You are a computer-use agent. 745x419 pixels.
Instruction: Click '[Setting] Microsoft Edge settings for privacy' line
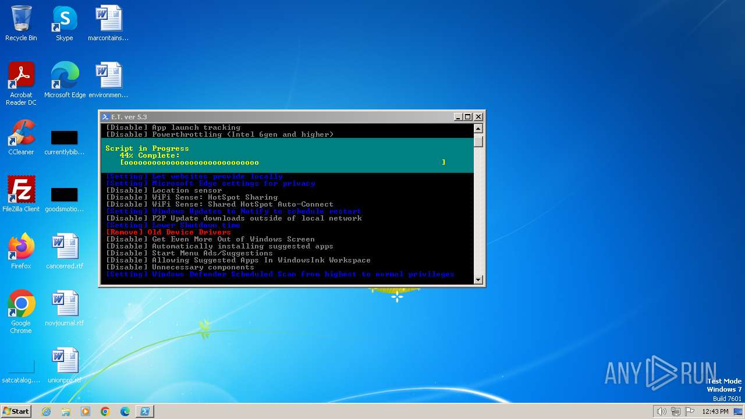(x=210, y=183)
